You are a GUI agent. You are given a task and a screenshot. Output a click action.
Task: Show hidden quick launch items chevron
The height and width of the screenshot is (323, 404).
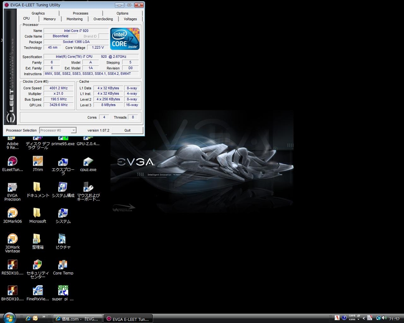coord(44,317)
